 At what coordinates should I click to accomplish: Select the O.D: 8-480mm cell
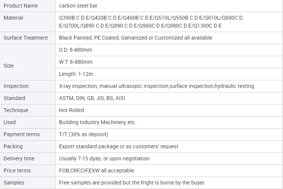click(75, 50)
